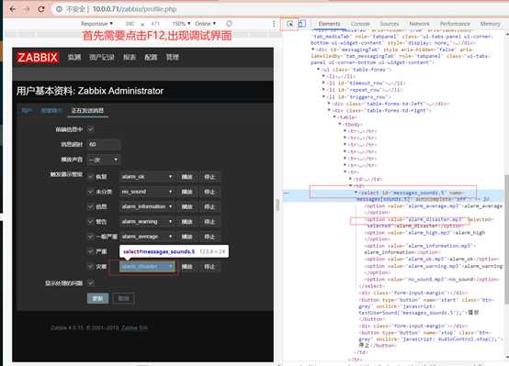Toggle the device toolbar icon in DevTools
This screenshot has height=366, width=509.
pos(302,24)
